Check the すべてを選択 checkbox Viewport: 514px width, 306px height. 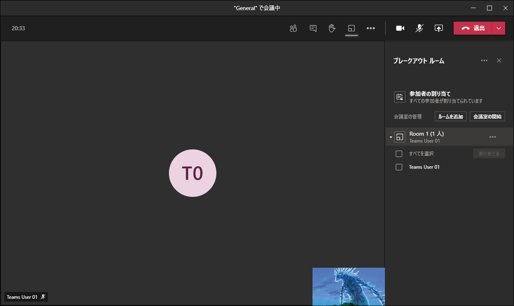point(399,154)
